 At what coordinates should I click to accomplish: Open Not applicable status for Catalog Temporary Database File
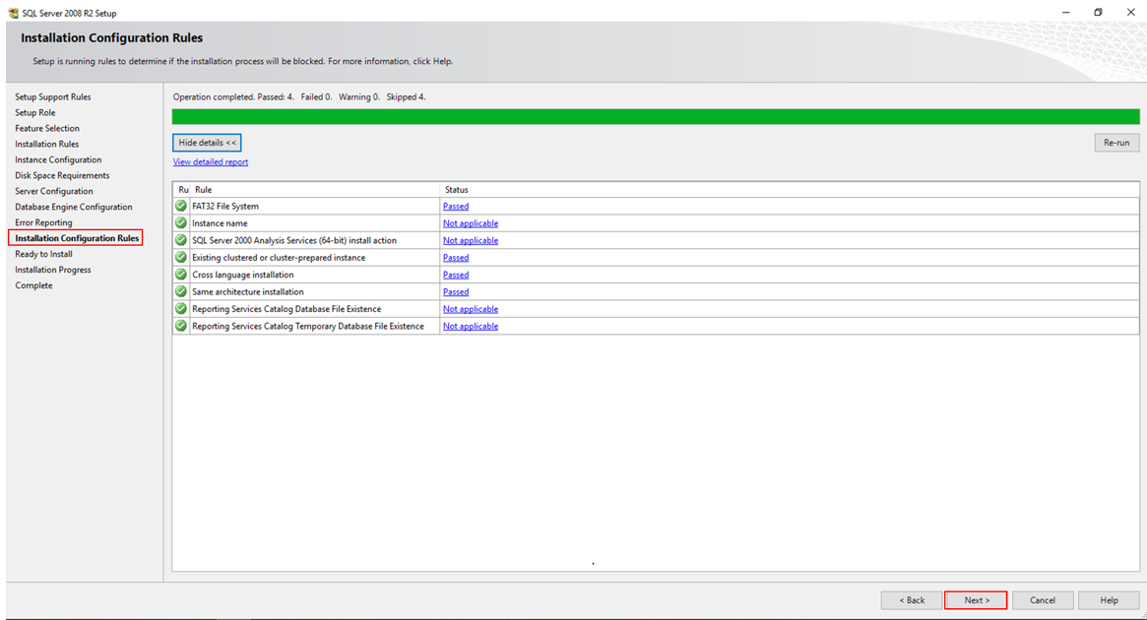coord(471,326)
